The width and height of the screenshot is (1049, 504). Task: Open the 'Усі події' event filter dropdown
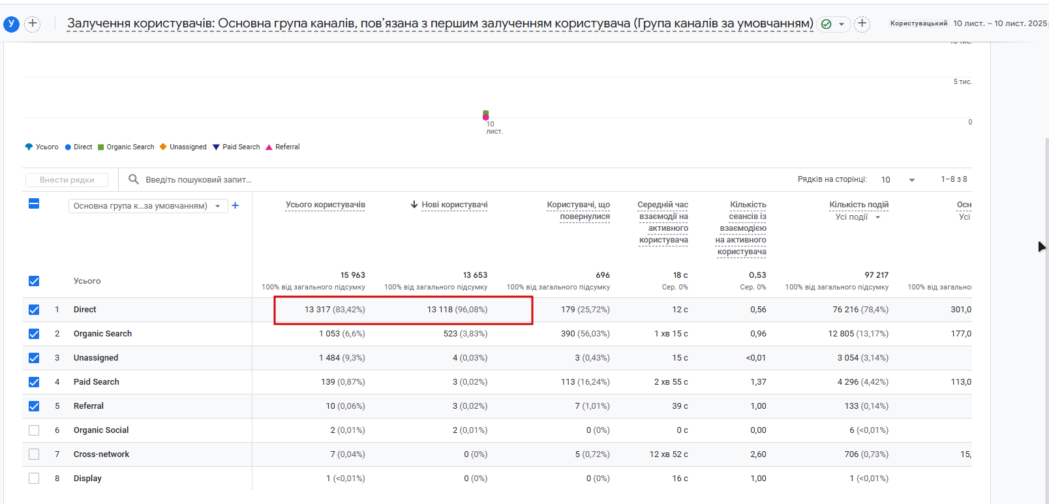858,217
